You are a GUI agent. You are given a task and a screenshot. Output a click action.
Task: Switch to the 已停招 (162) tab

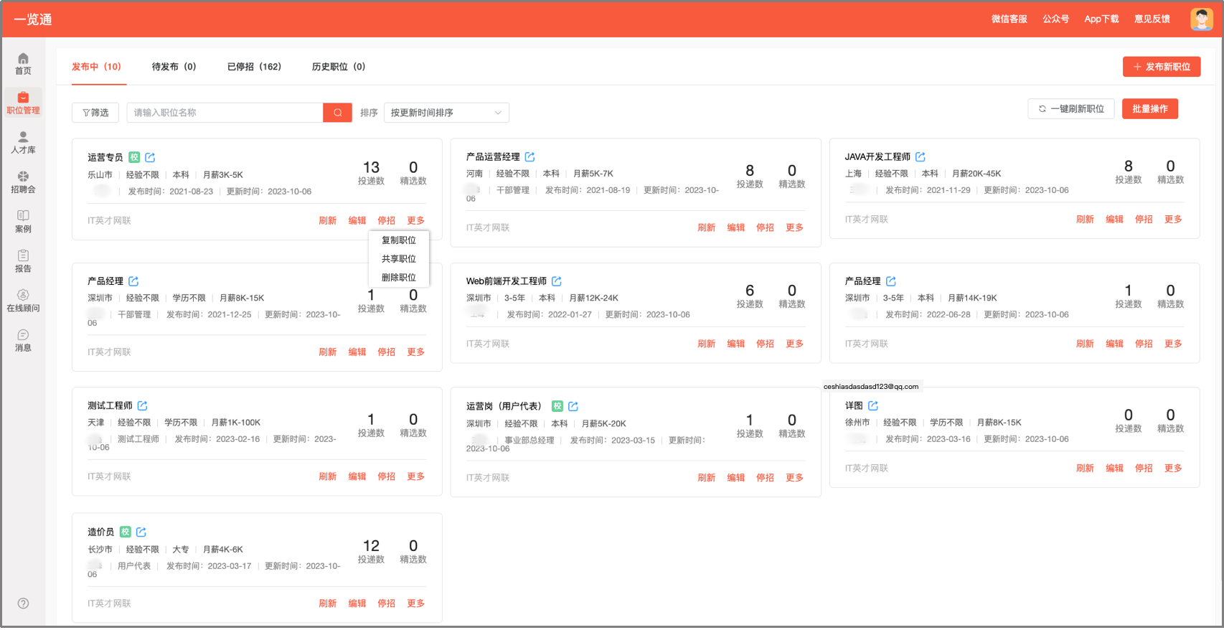254,67
